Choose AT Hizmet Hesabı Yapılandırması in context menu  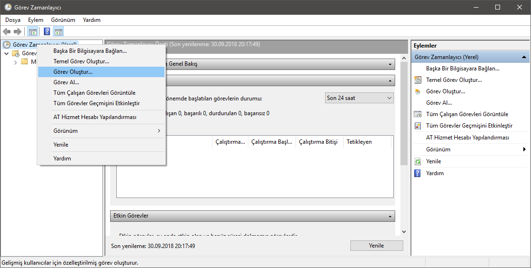[101, 117]
